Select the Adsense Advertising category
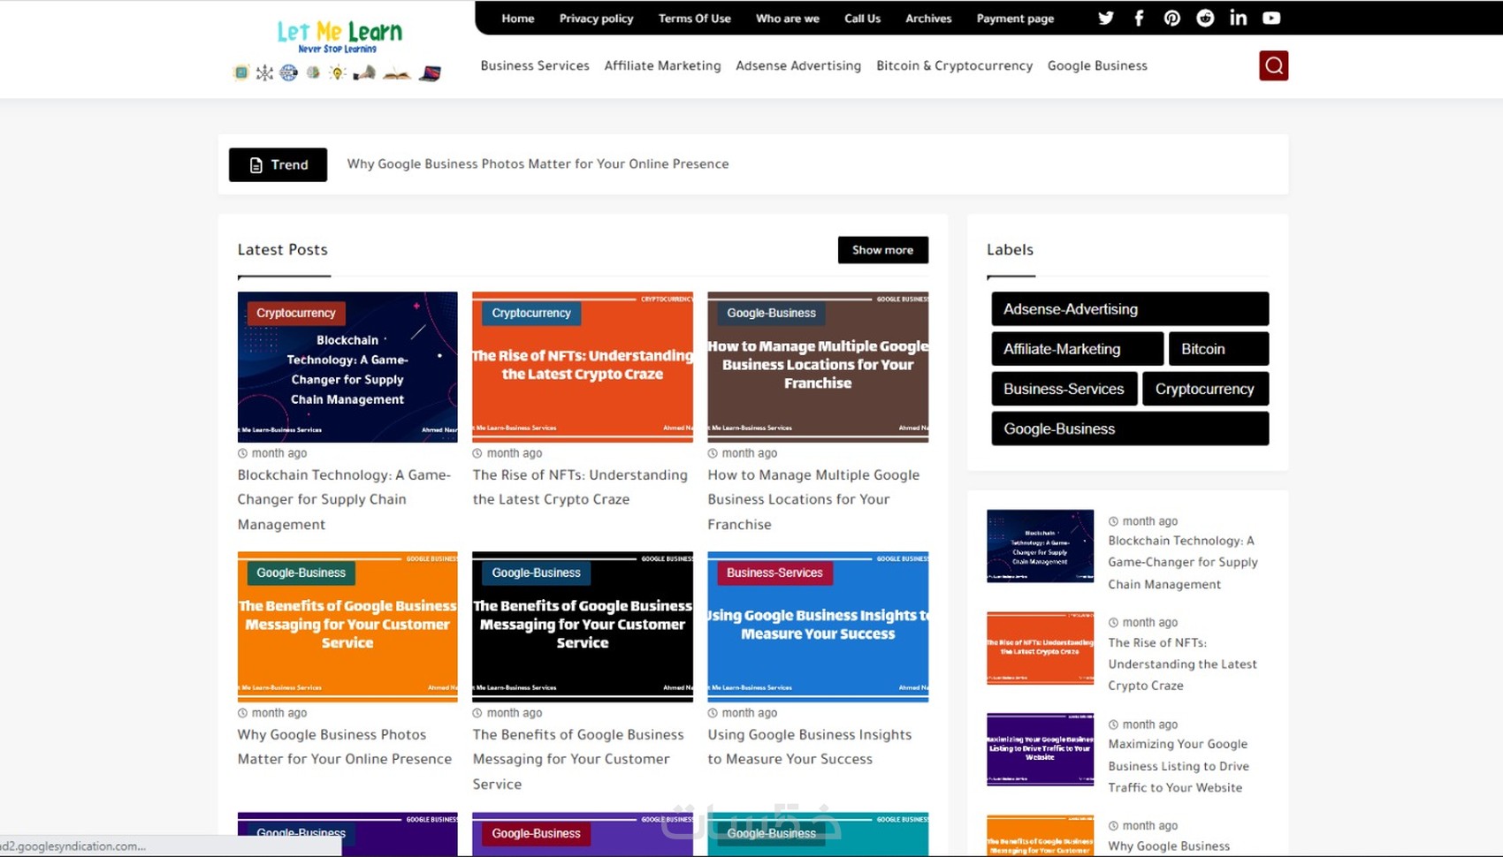This screenshot has height=857, width=1503. (798, 65)
